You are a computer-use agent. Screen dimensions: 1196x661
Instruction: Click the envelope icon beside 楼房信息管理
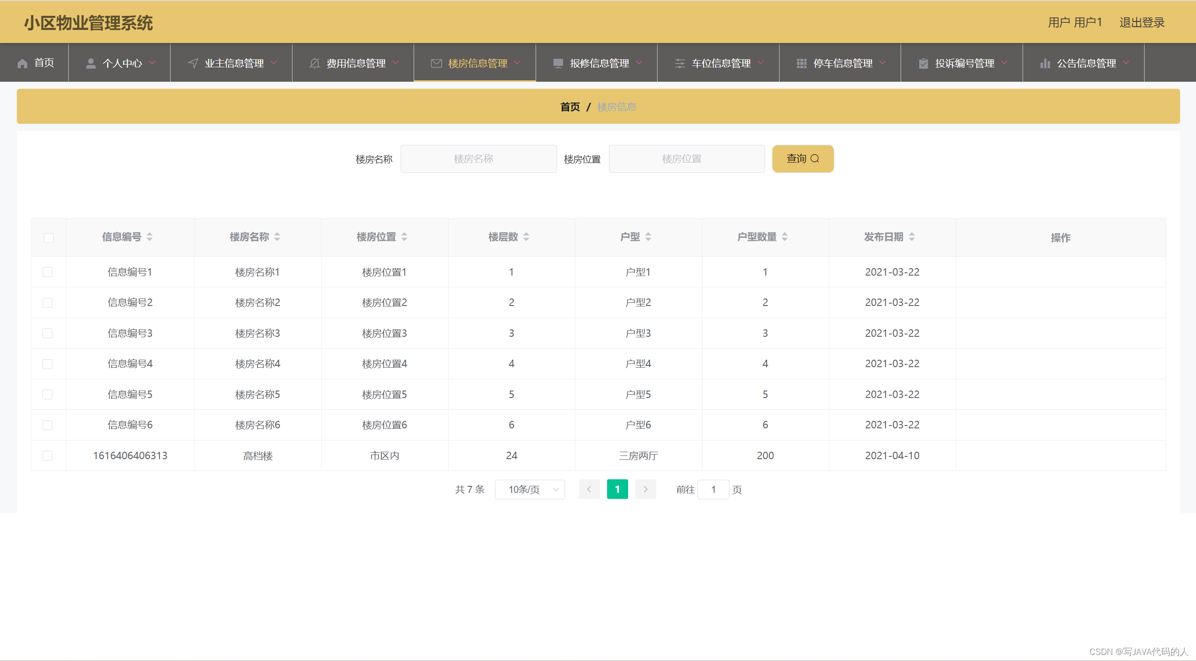[436, 64]
